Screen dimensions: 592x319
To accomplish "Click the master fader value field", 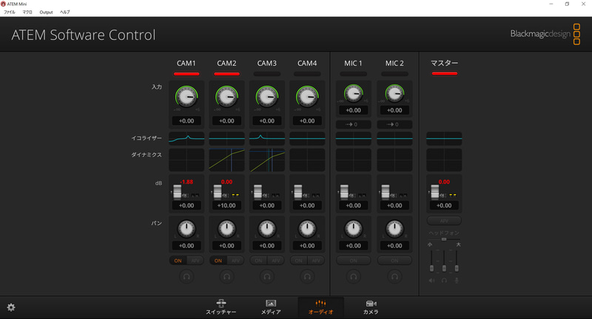I will tap(444, 205).
